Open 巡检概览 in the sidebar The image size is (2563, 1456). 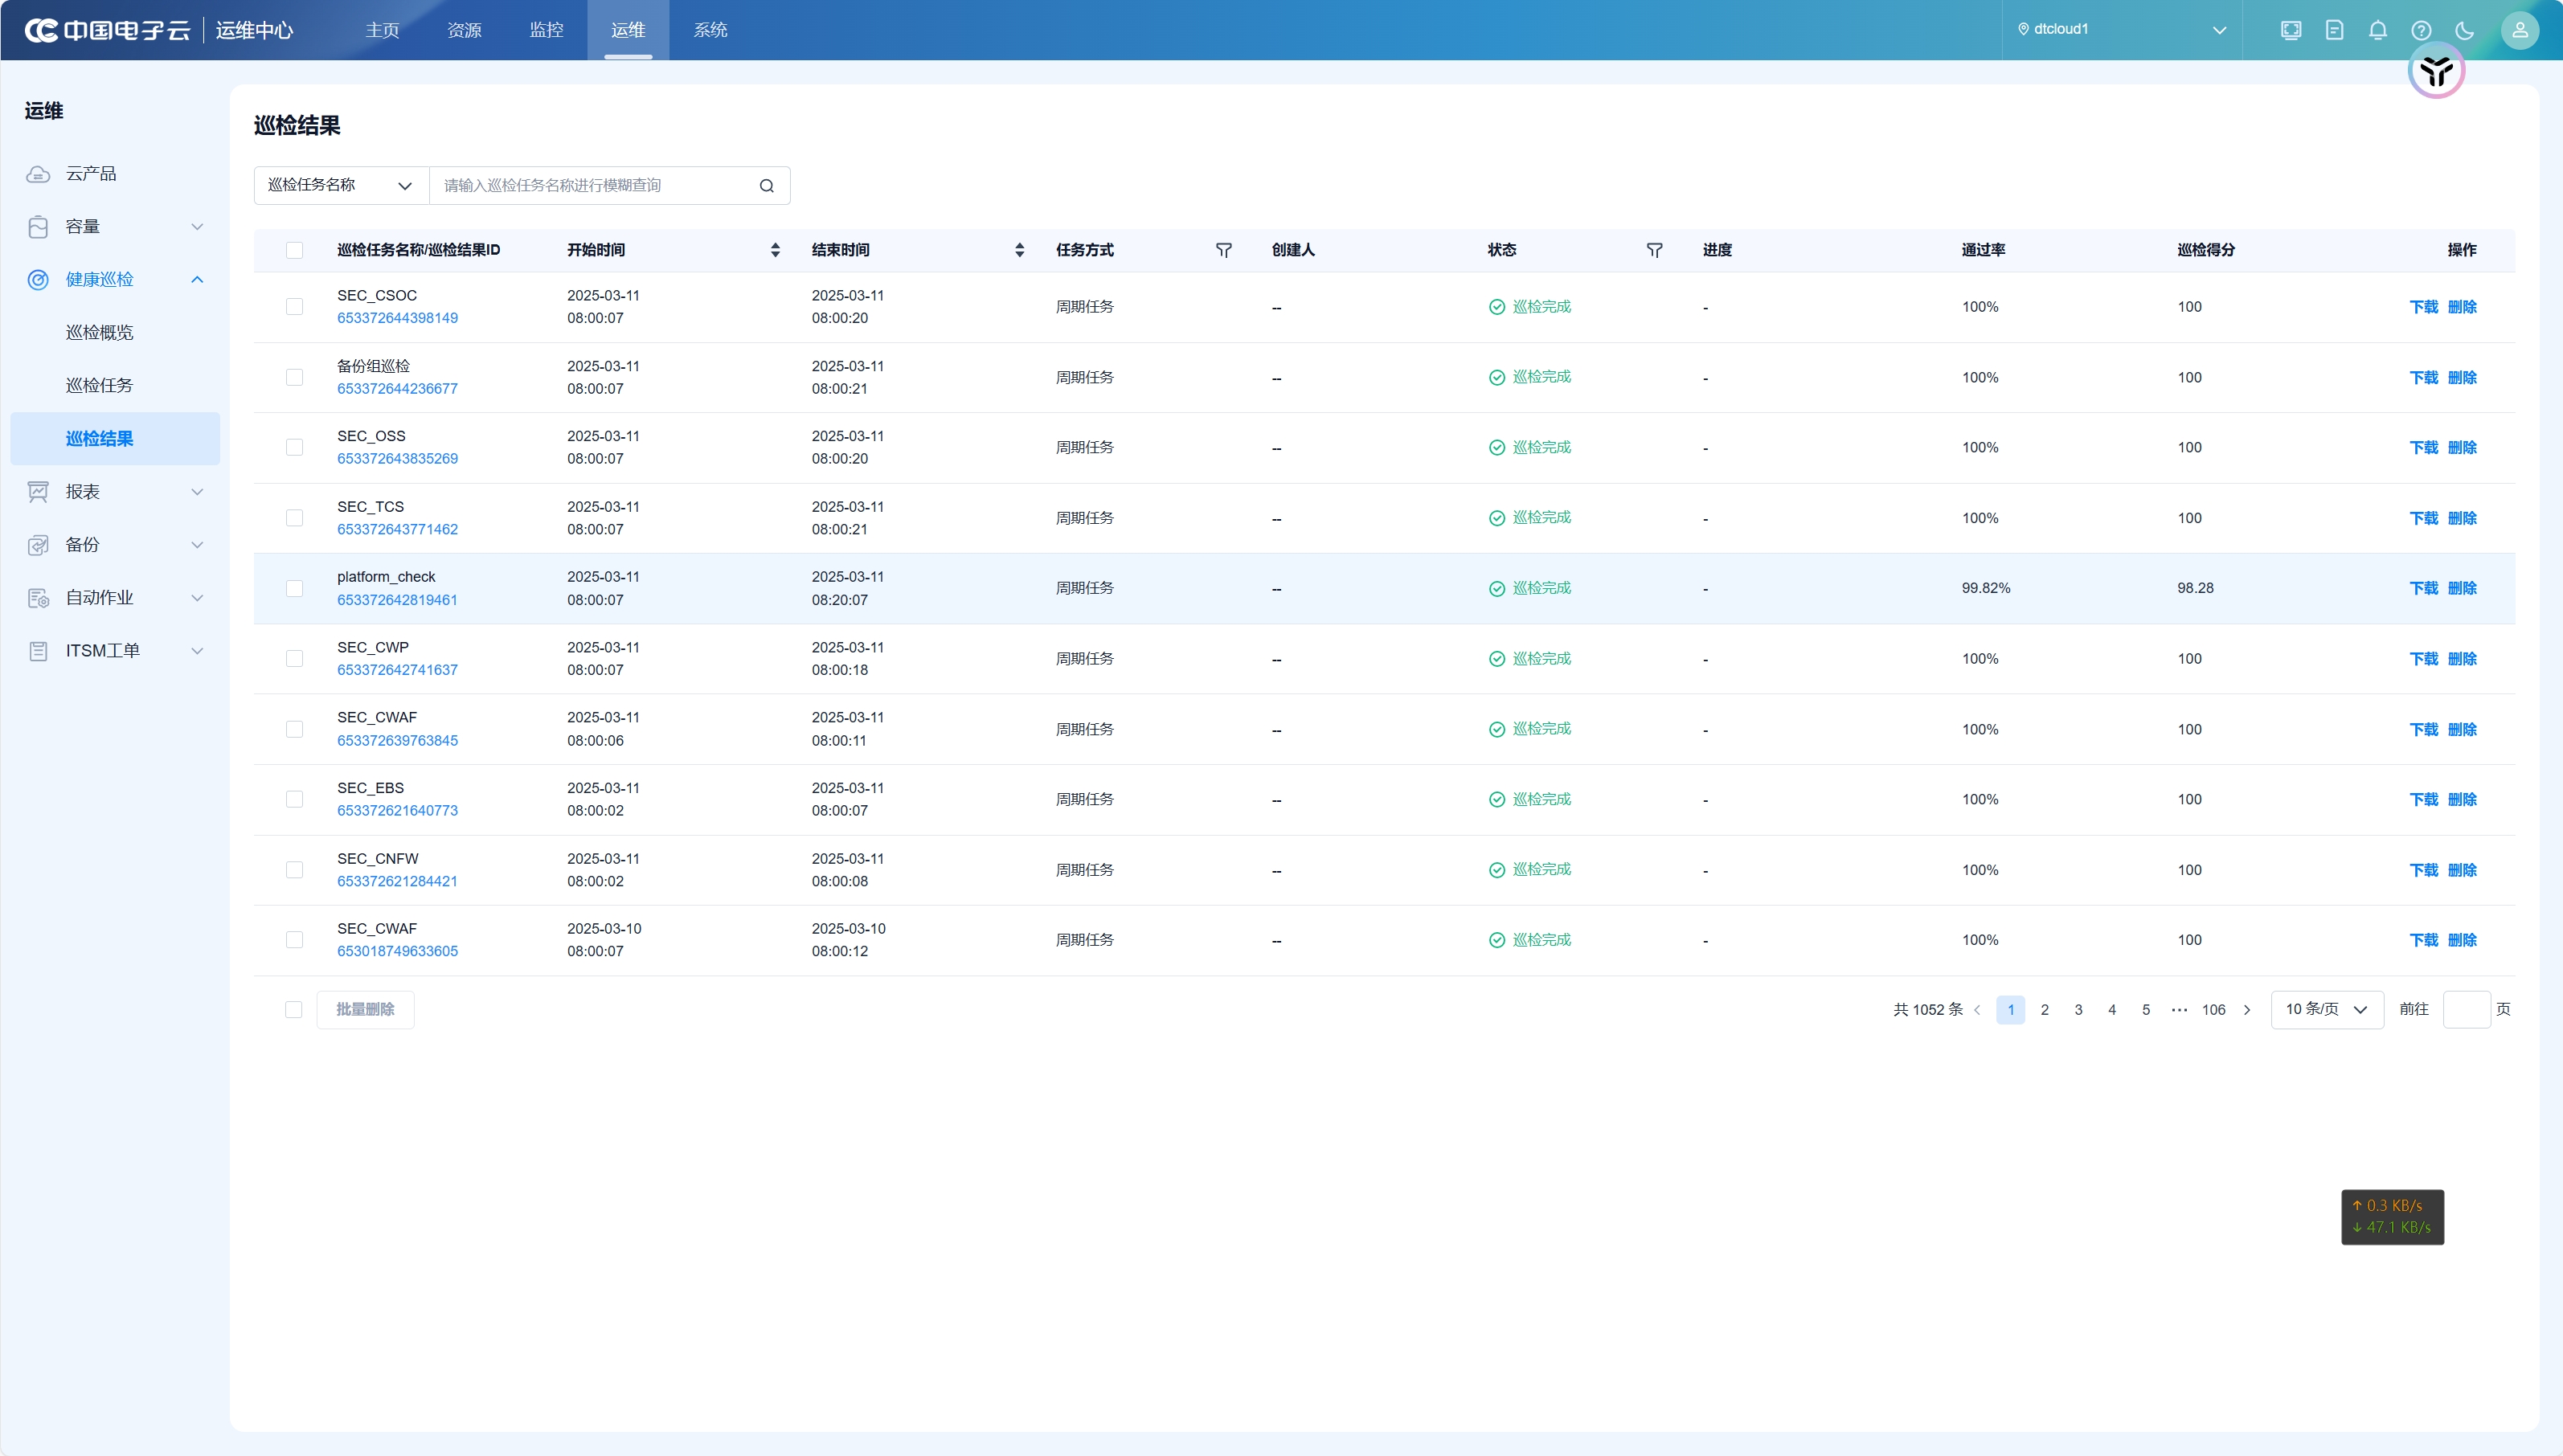pyautogui.click(x=99, y=333)
